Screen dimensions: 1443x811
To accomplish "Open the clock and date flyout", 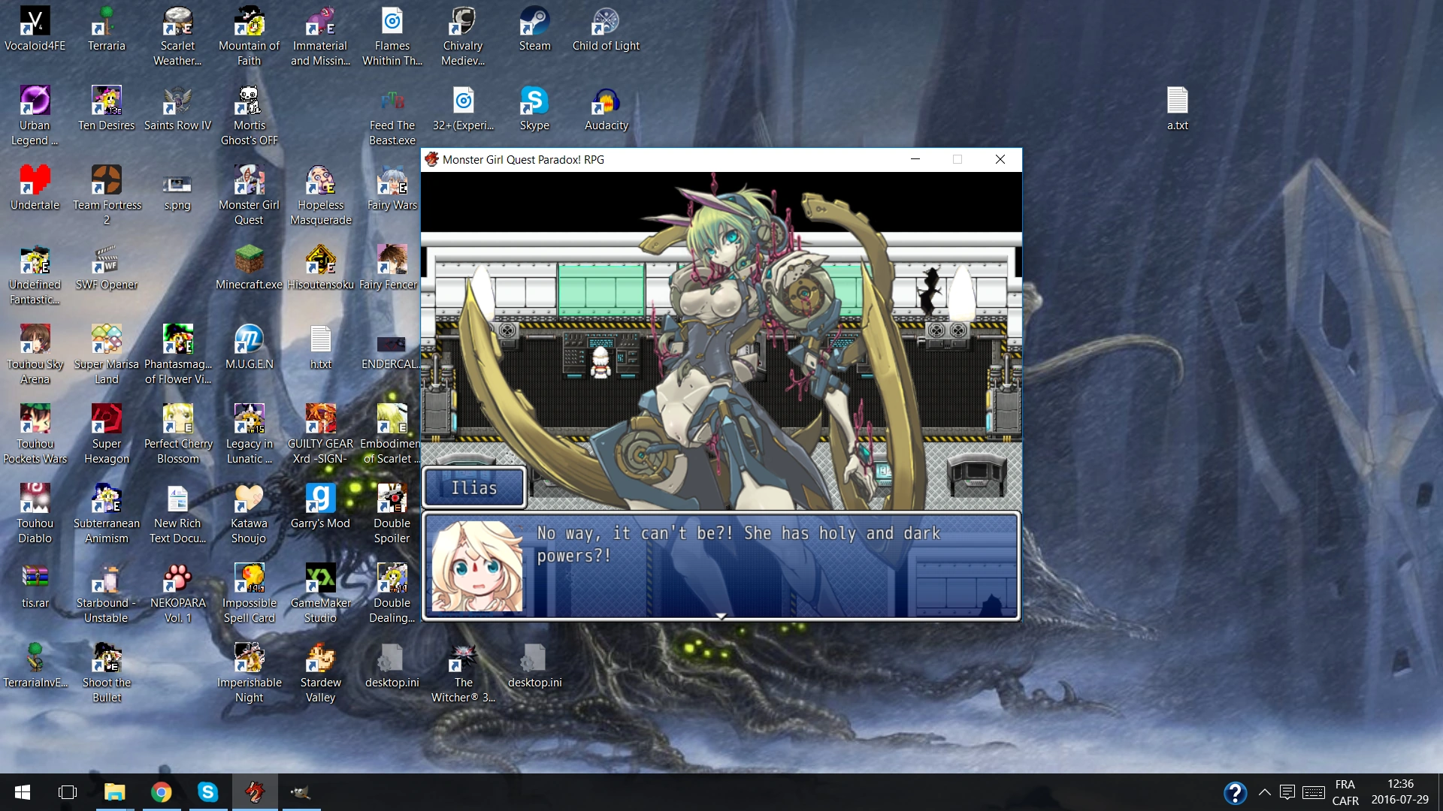I will click(1399, 792).
